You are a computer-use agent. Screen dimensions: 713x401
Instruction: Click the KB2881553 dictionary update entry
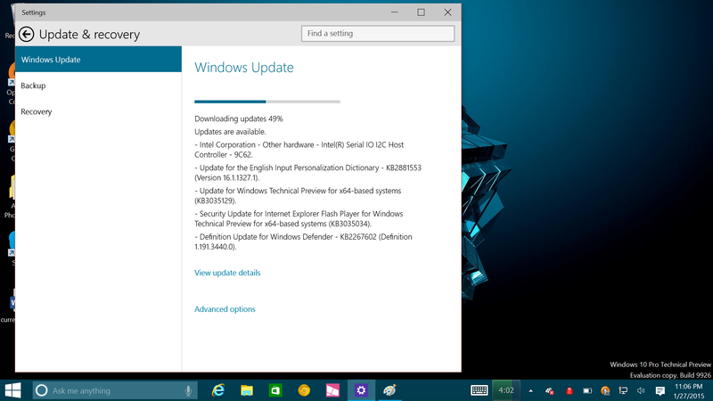click(307, 173)
